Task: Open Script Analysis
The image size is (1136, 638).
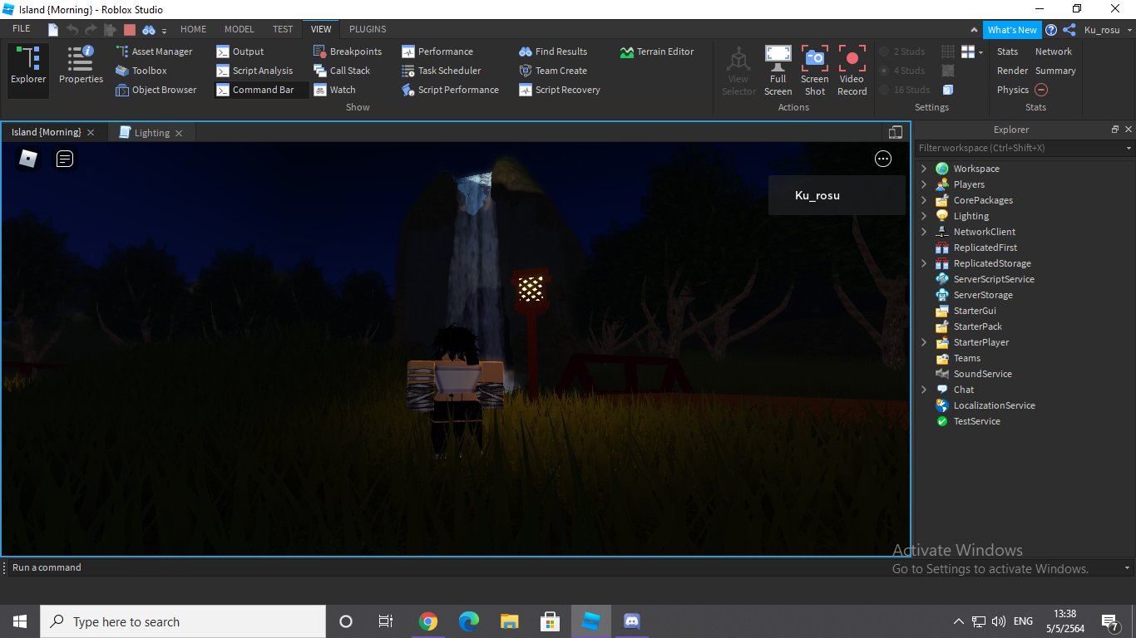Action: 254,71
